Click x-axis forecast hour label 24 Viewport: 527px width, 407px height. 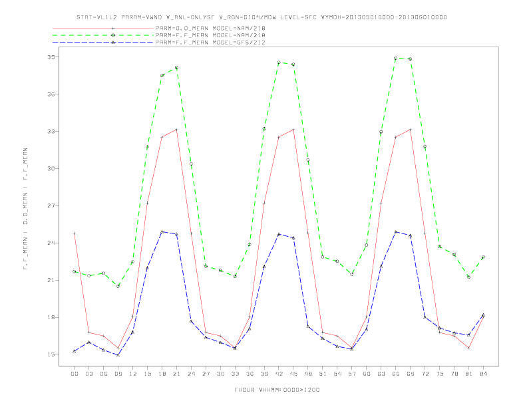(191, 374)
